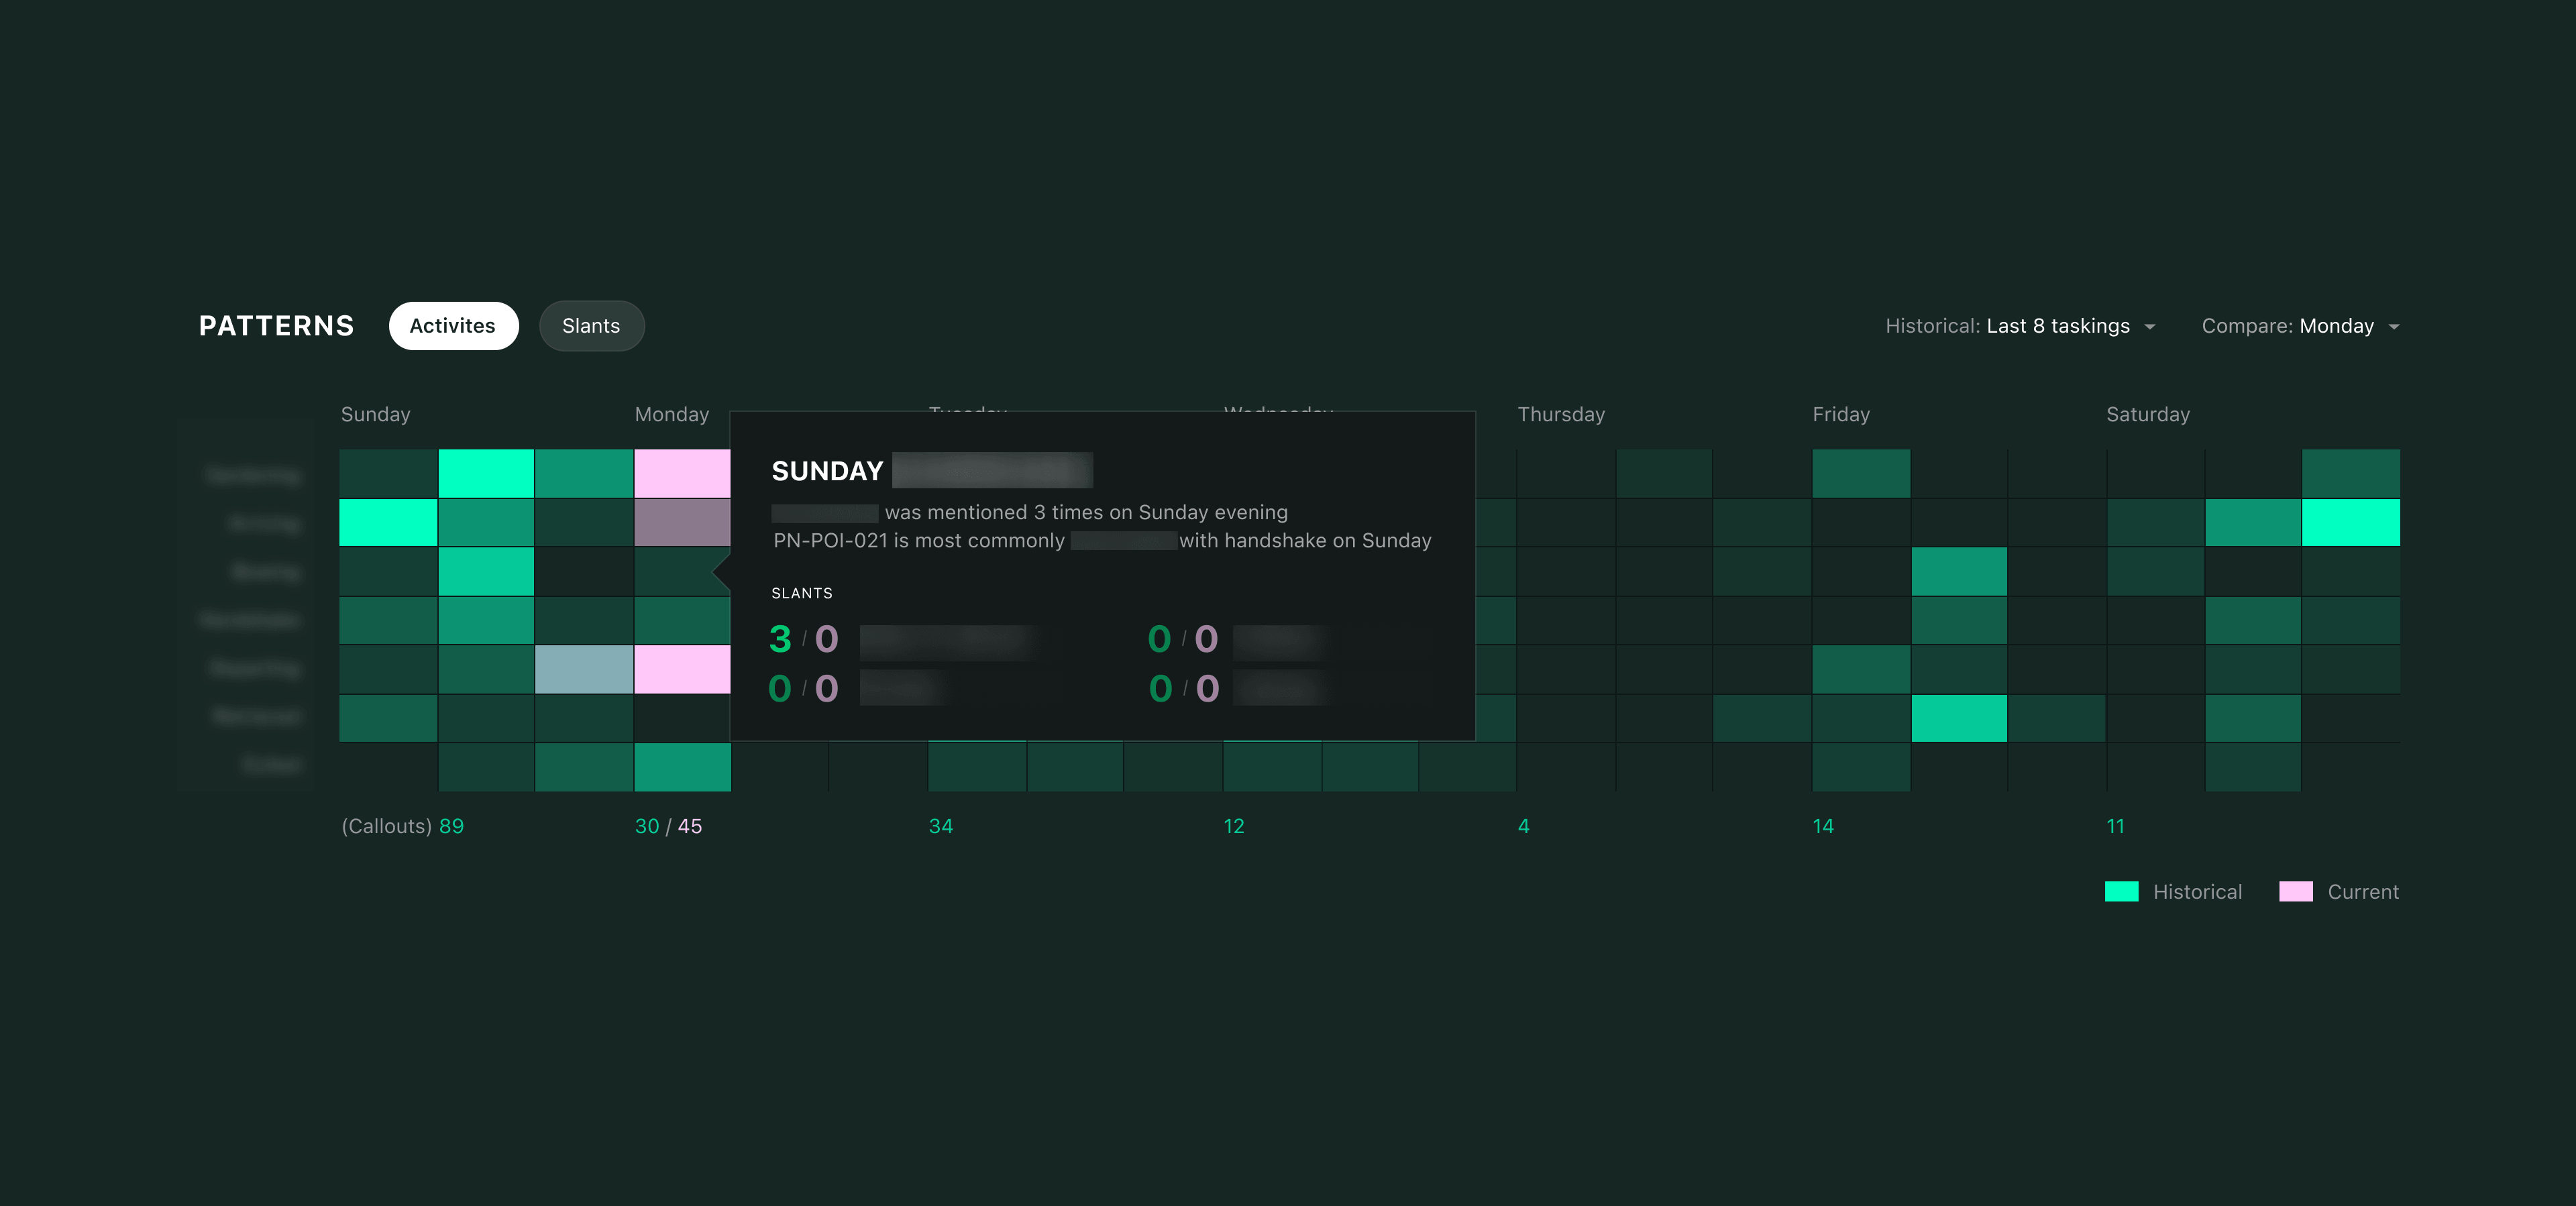Click the Current pink legend swatch
2576x1206 pixels.
[2296, 892]
